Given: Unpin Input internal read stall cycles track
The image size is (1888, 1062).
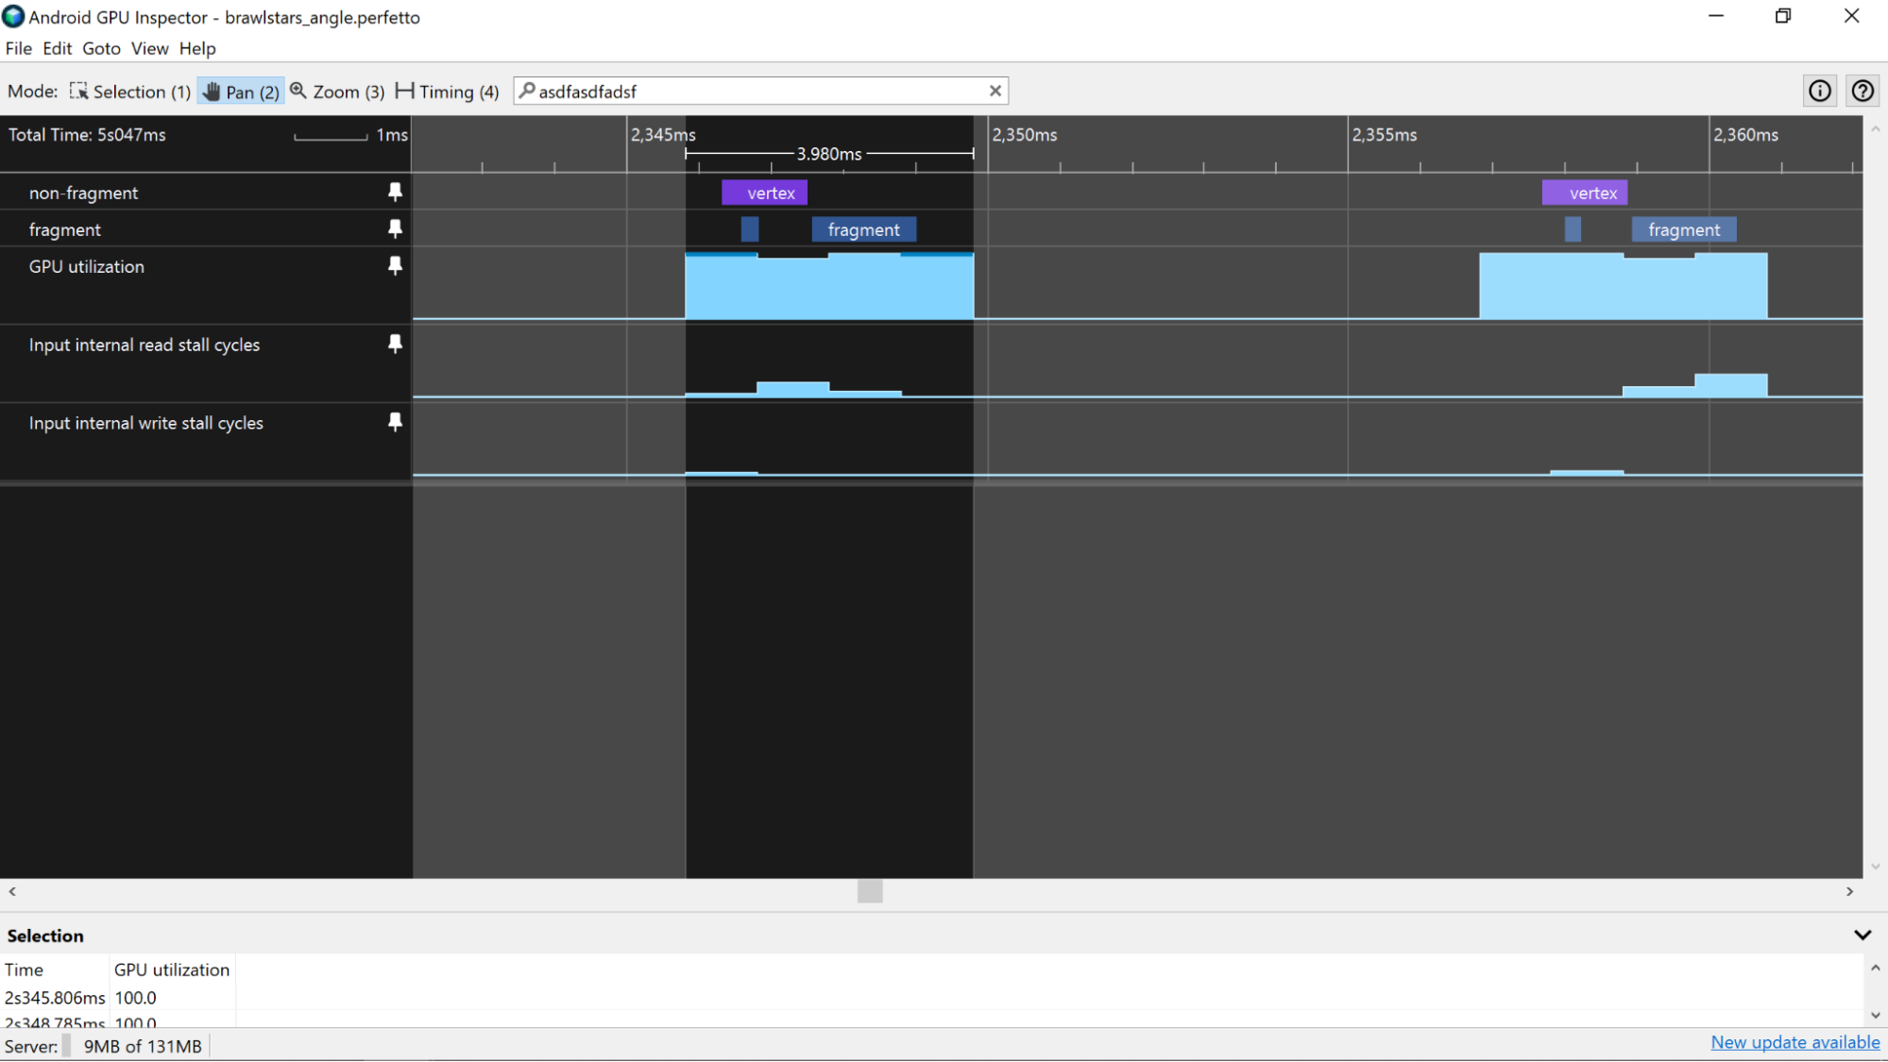Looking at the screenshot, I should [395, 344].
